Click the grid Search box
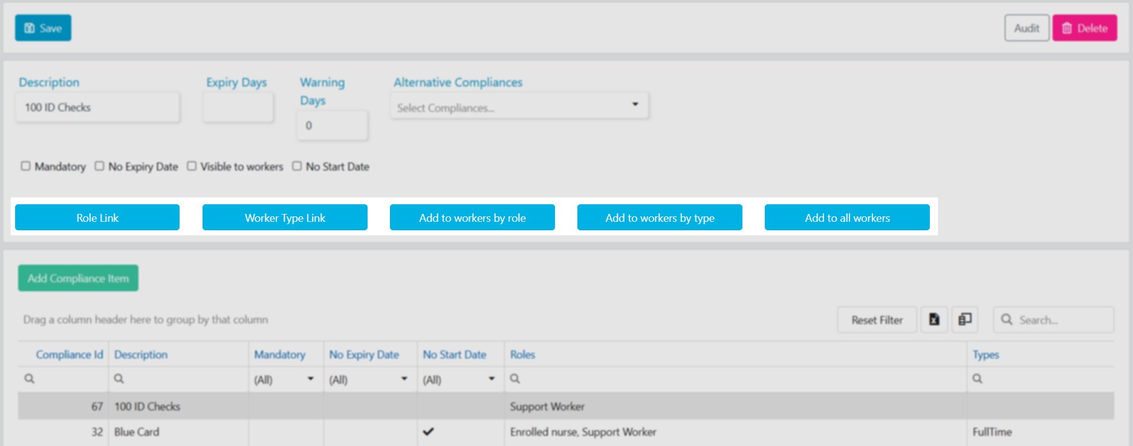Image resolution: width=1133 pixels, height=446 pixels. click(1054, 320)
